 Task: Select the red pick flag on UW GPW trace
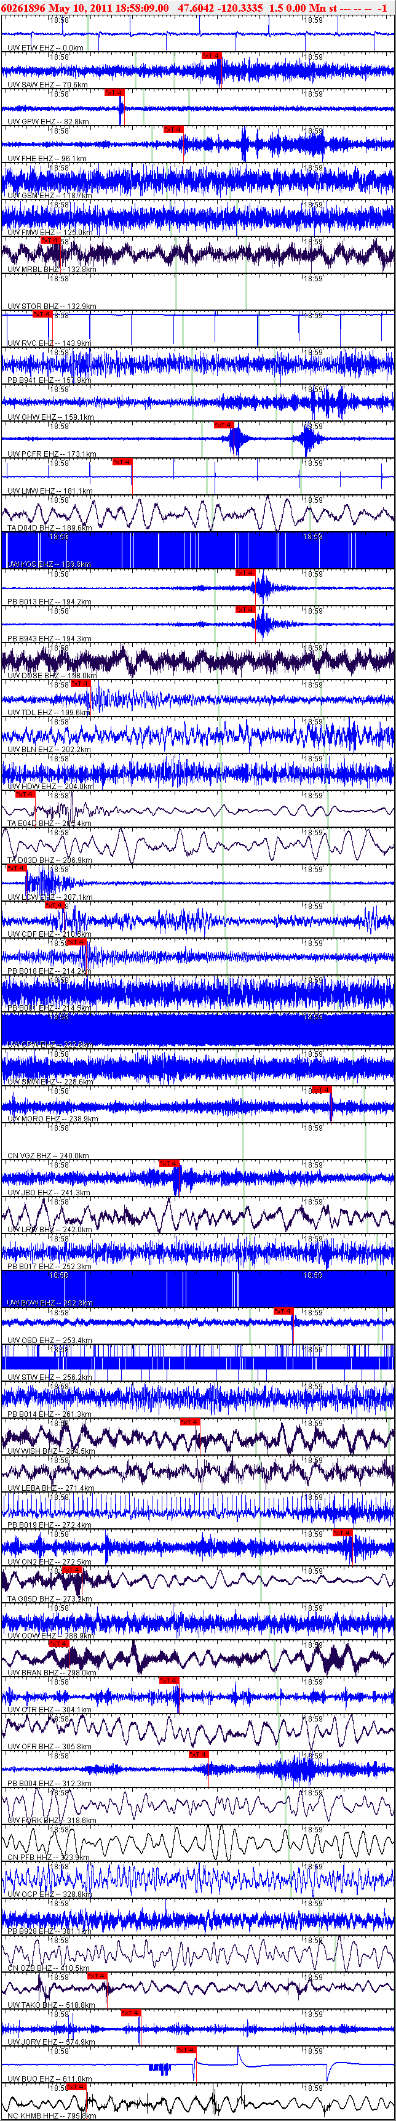[114, 93]
